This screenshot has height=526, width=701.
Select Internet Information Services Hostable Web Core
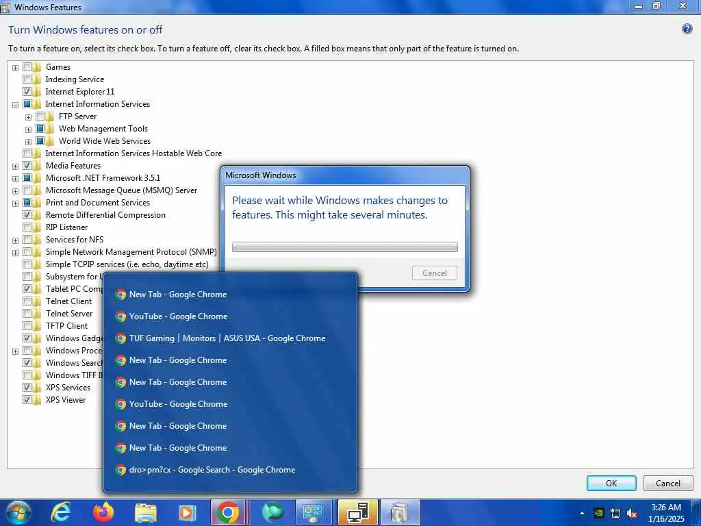[x=133, y=153]
